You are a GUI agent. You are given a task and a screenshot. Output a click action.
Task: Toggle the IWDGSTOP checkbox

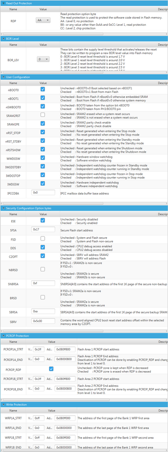[42, 175]
